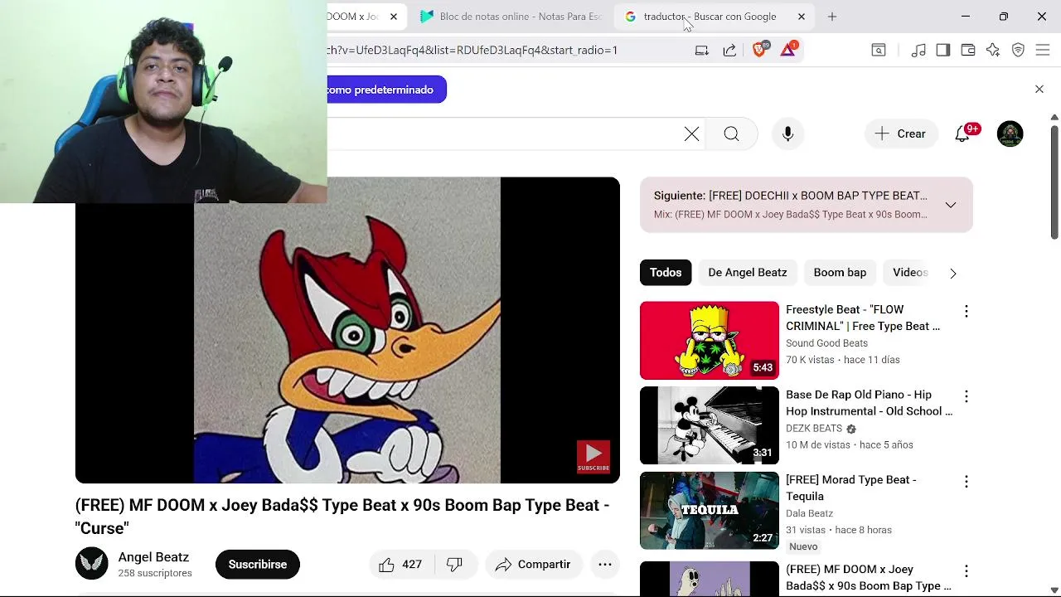The width and height of the screenshot is (1061, 597).
Task: Show more filter chips with right arrow
Action: [x=952, y=273]
